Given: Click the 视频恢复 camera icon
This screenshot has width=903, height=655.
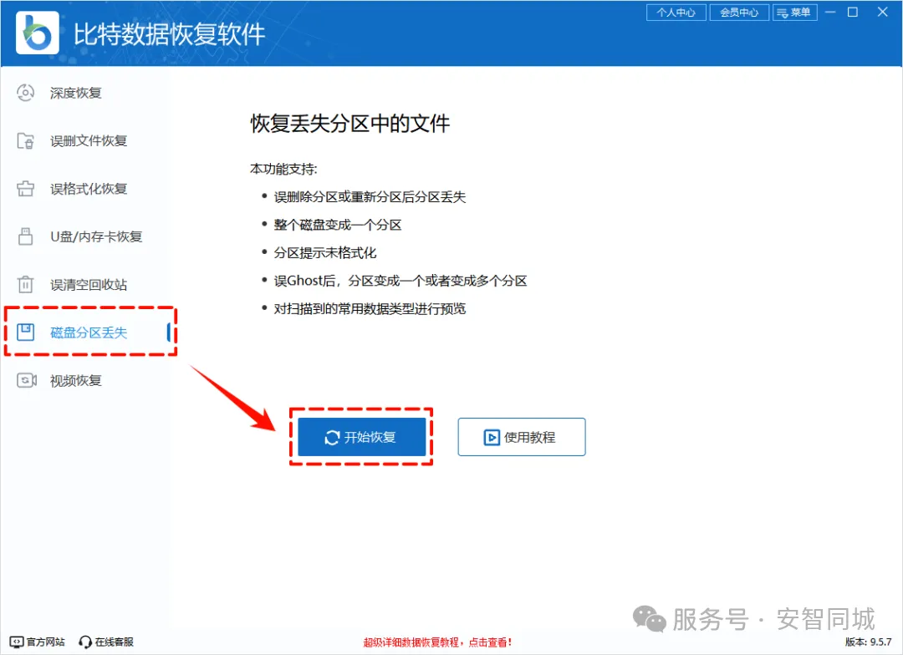Looking at the screenshot, I should coord(27,380).
